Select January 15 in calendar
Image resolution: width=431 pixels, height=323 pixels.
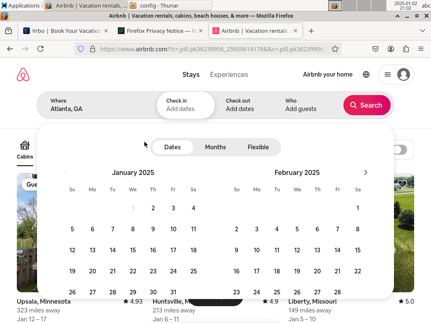point(133,250)
